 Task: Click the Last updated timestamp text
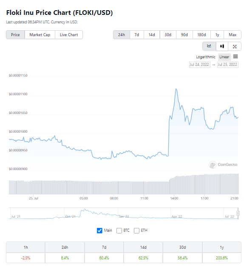[42, 22]
